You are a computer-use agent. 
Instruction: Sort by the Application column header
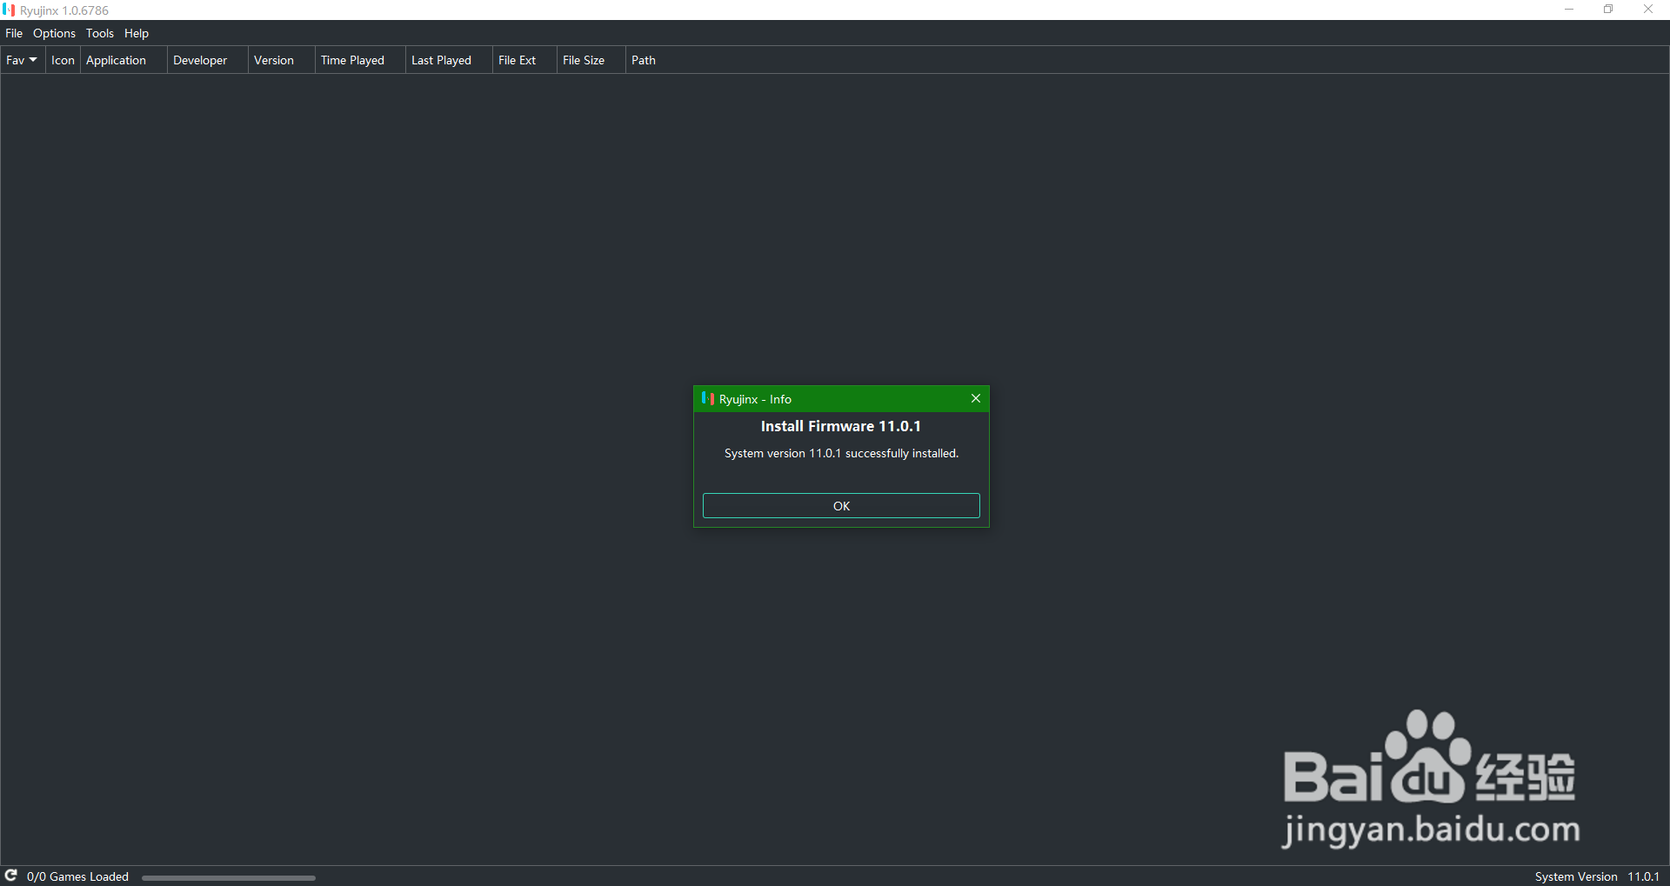[x=124, y=60]
